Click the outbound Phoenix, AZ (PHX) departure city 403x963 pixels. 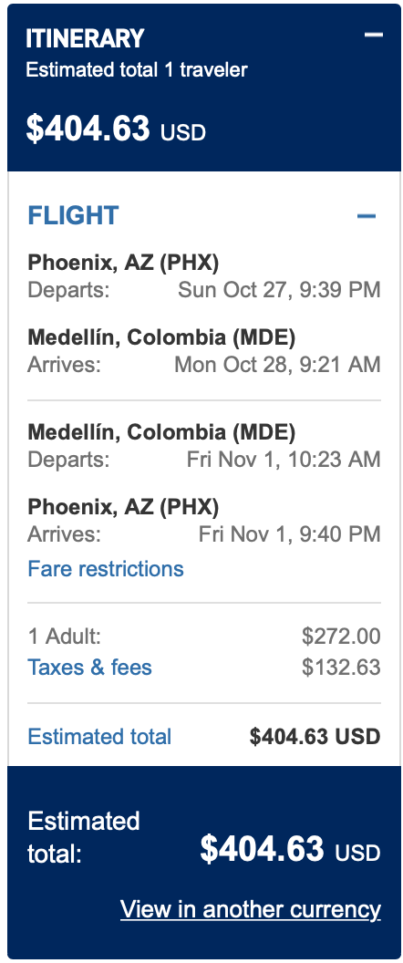click(x=123, y=263)
